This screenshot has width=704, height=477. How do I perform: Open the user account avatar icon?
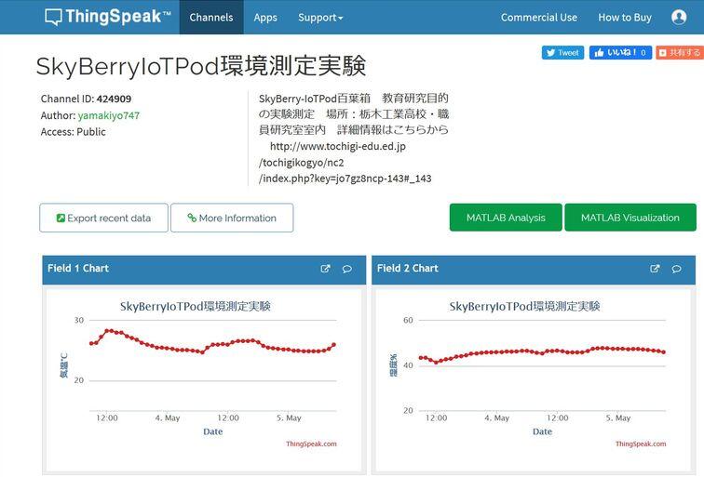click(679, 17)
